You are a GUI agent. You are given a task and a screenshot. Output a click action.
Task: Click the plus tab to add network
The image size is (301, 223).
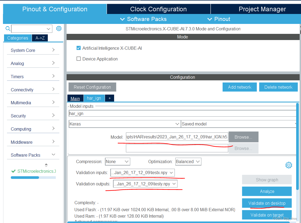[x=110, y=98]
